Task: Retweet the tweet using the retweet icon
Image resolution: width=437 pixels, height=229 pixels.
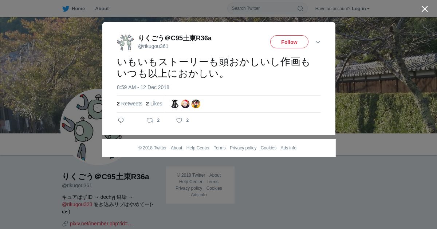Action: tap(150, 120)
